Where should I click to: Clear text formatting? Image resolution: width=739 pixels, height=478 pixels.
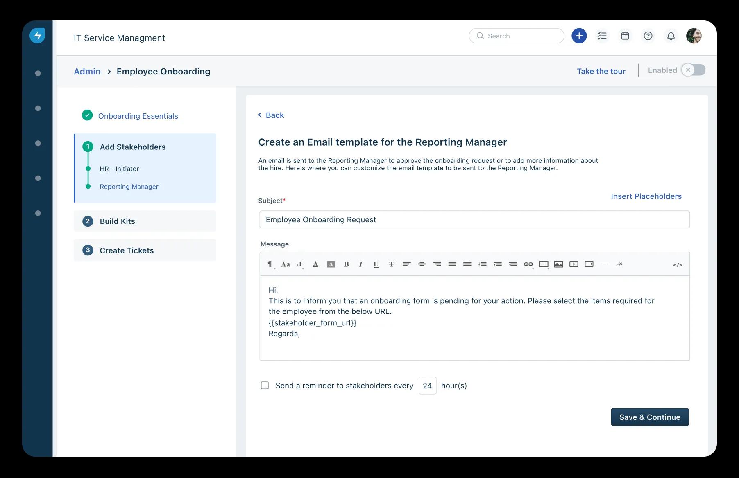[619, 264]
